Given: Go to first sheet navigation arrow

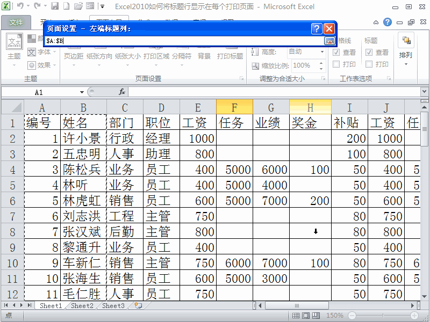Looking at the screenshot, I should pos(6,305).
